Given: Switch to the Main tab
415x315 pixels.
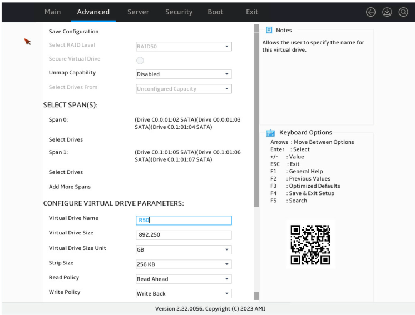Looking at the screenshot, I should (52, 12).
